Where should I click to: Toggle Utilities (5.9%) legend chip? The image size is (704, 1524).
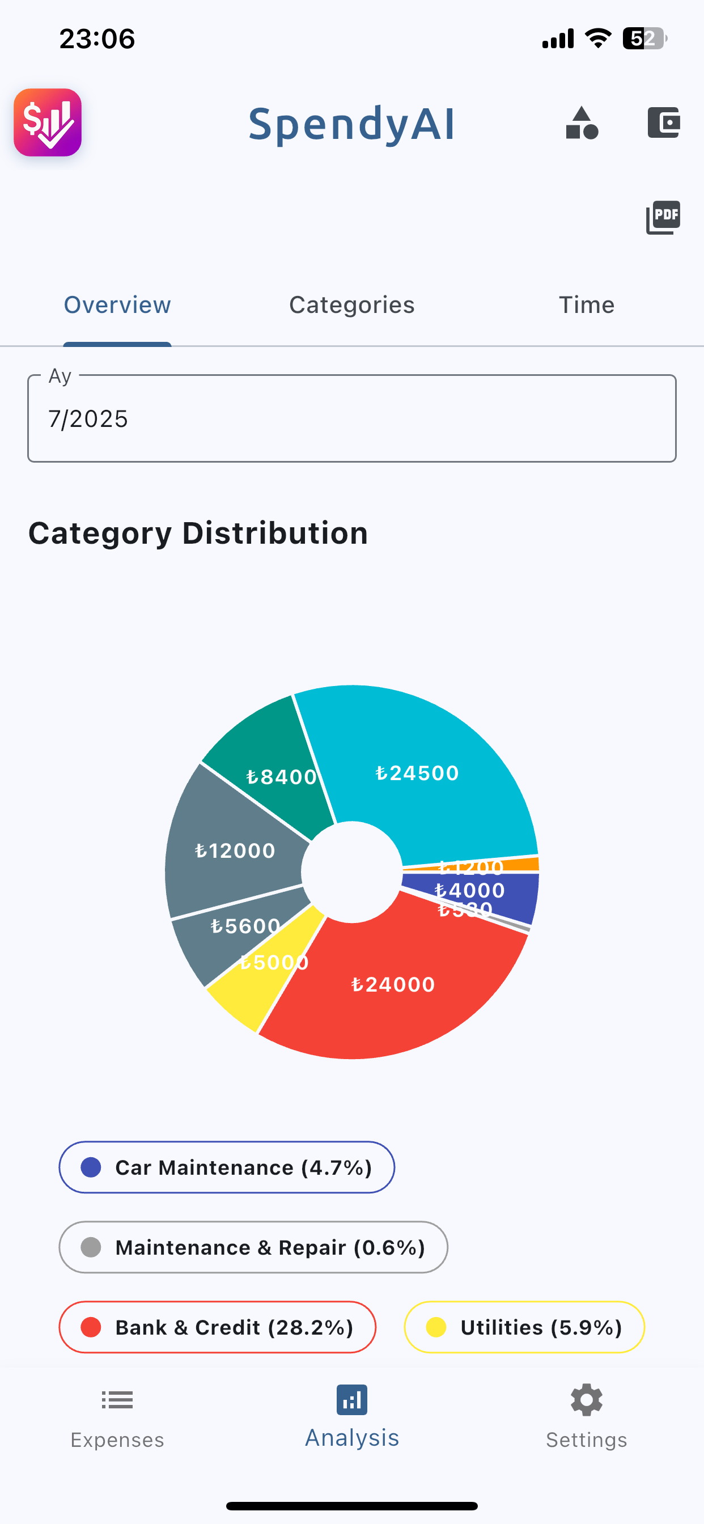[x=524, y=1327]
